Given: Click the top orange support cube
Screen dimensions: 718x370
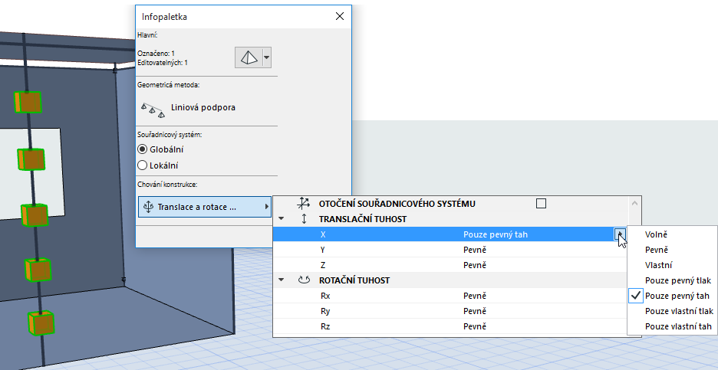Looking at the screenshot, I should tap(28, 102).
